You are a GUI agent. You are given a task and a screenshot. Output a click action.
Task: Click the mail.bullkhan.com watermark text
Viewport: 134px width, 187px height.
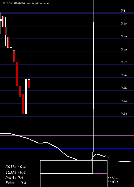38,3
